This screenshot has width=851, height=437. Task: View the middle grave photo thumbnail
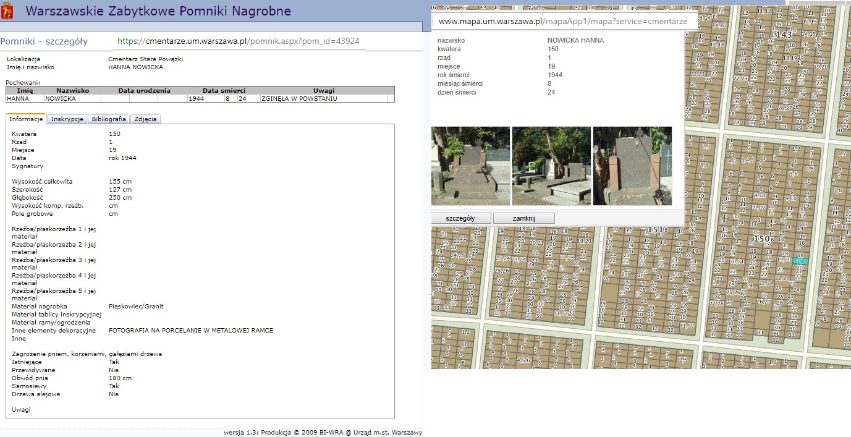(551, 166)
